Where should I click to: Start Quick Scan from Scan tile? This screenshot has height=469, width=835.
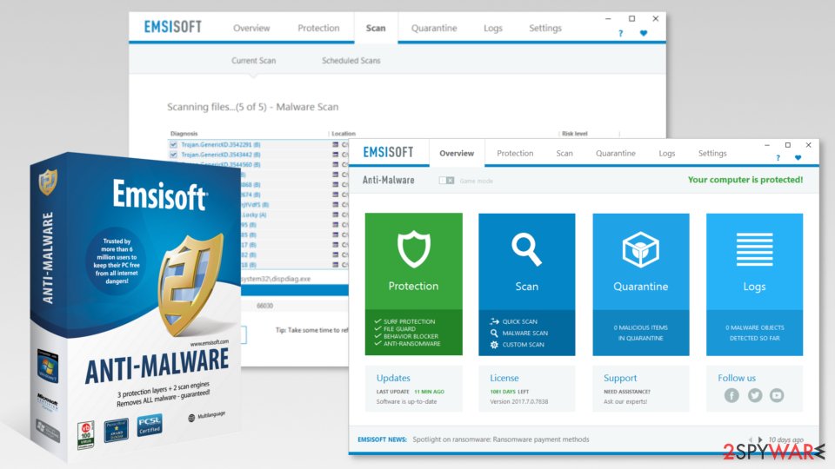pyautogui.click(x=513, y=321)
